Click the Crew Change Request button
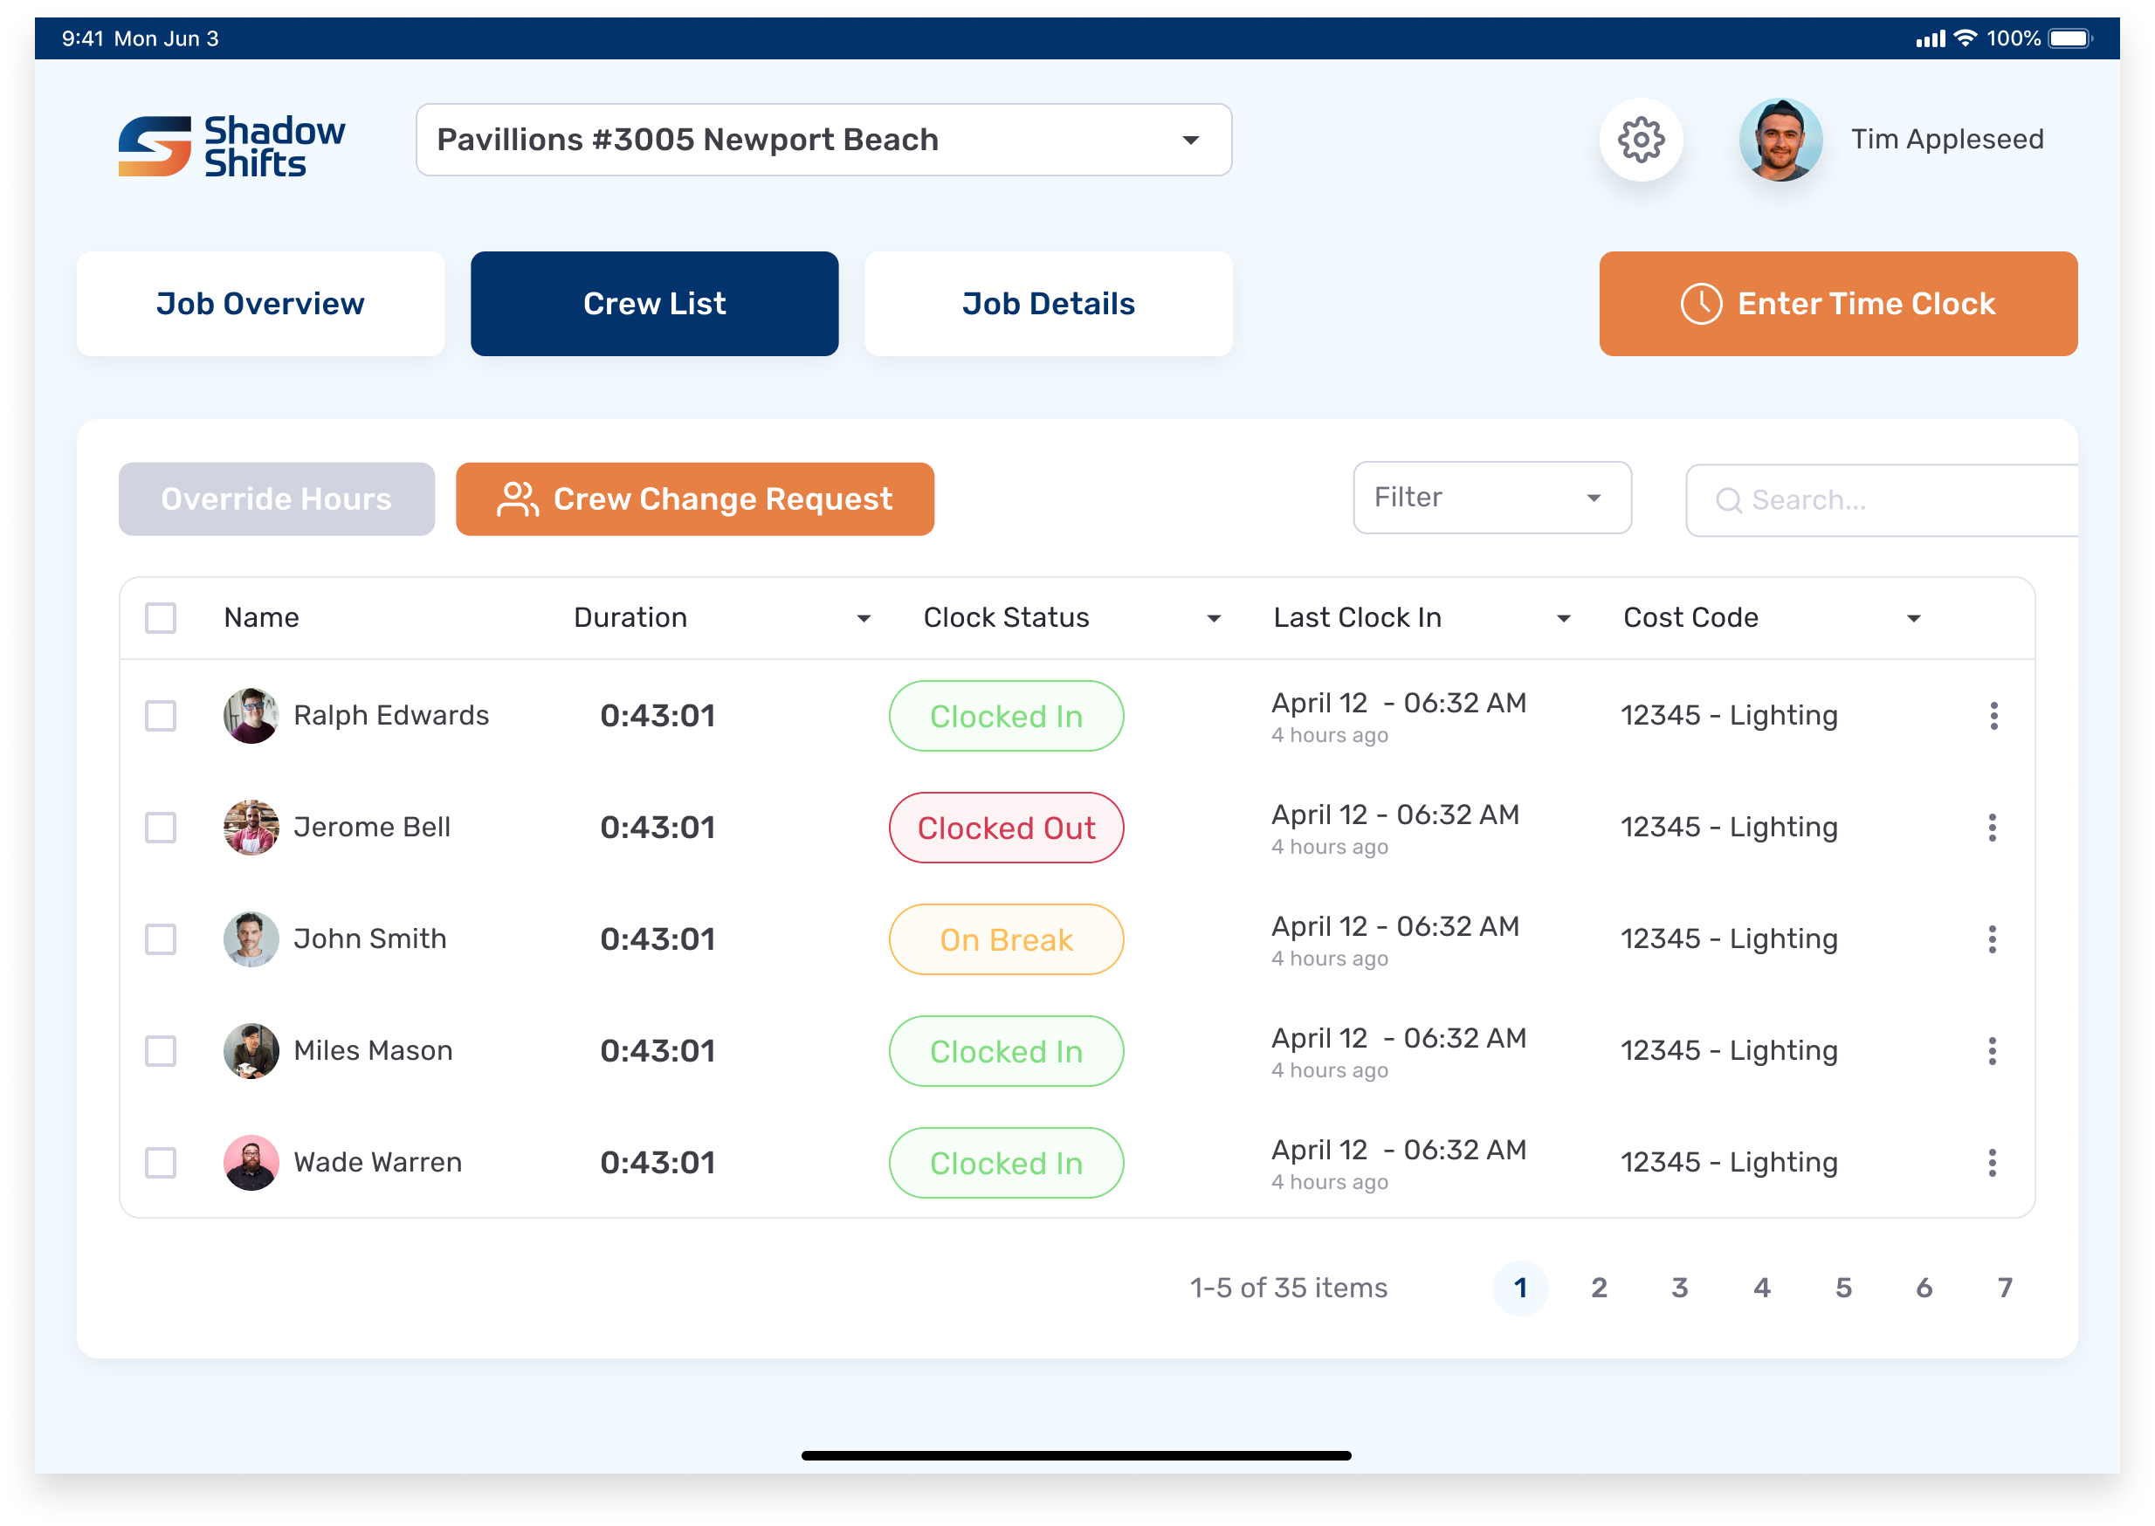The width and height of the screenshot is (2155, 1526). click(x=694, y=499)
